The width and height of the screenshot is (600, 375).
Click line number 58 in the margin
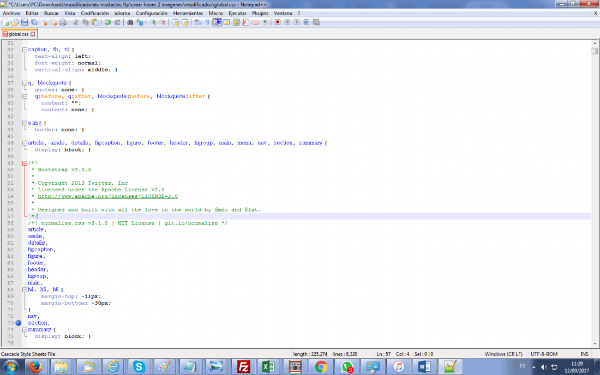10,223
